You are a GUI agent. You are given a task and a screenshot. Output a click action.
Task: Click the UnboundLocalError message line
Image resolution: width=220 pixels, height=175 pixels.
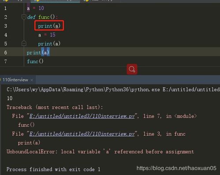100,152
